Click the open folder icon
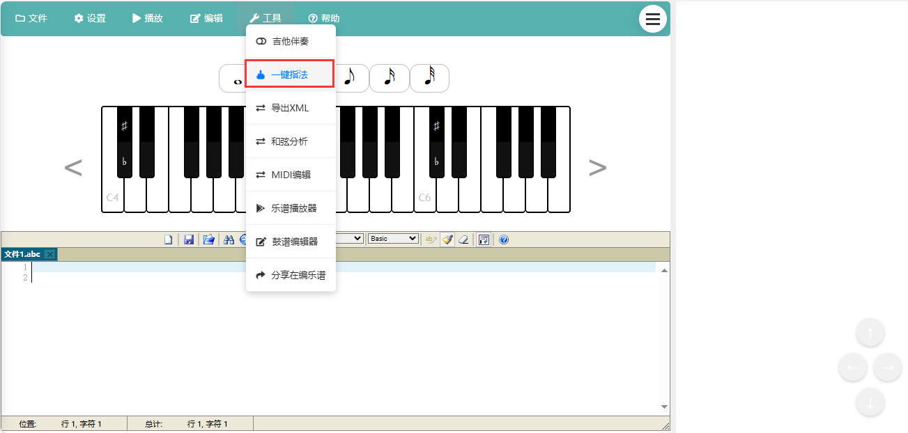 click(208, 239)
